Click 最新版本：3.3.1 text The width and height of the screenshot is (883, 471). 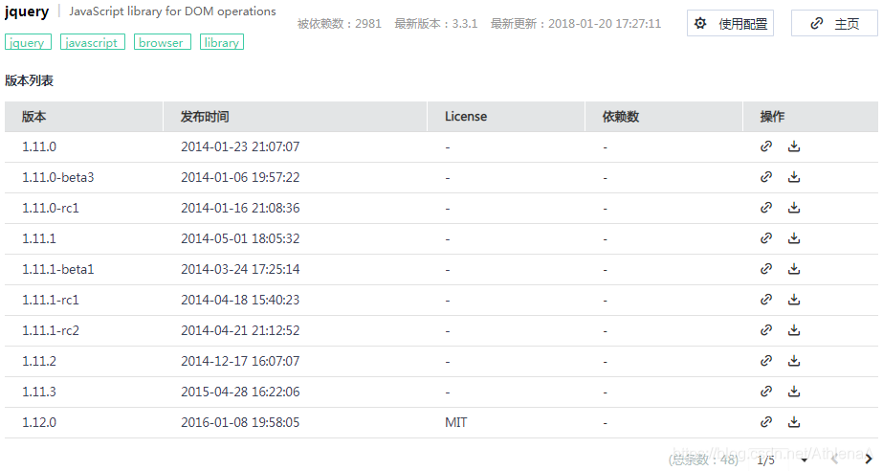coord(436,24)
